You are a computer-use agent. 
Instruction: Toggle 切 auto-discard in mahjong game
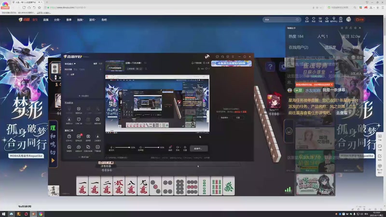pos(53,152)
